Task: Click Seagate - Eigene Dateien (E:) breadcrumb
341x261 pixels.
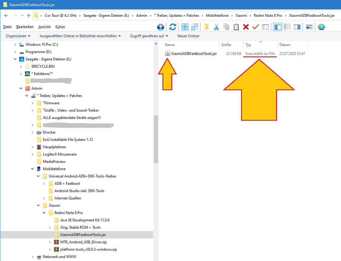Action: click(x=106, y=16)
